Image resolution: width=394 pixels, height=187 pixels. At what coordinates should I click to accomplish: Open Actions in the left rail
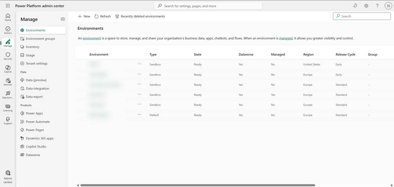click(x=8, y=30)
